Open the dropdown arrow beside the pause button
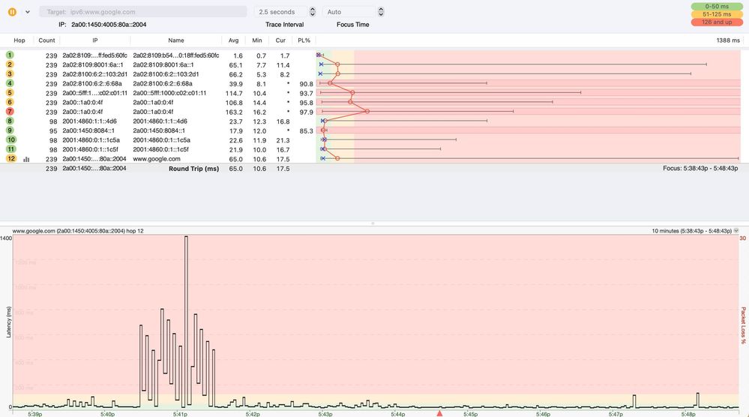Viewport: 749px width, 417px height. (x=28, y=12)
